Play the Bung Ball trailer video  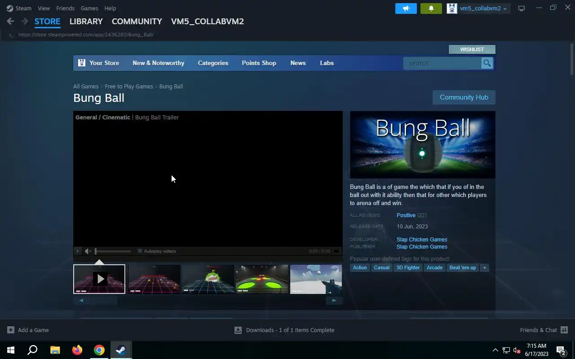click(78, 251)
